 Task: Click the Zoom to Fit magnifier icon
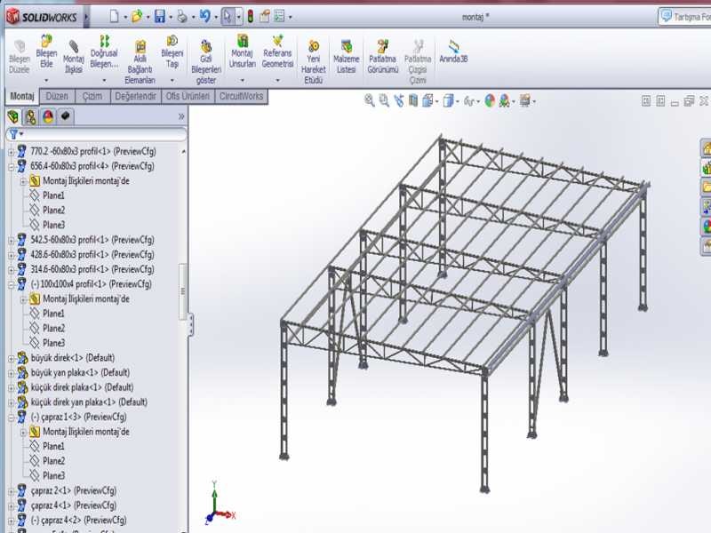369,101
